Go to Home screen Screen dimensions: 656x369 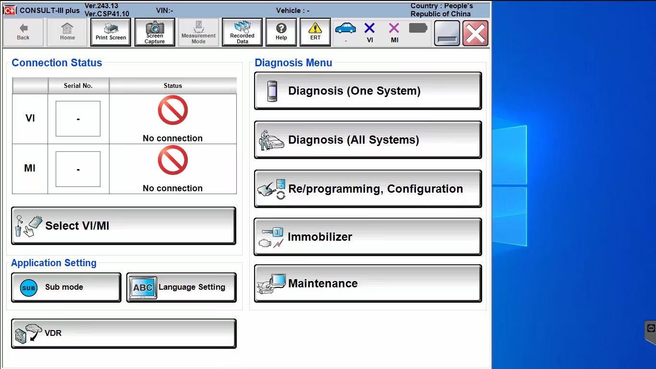click(67, 32)
